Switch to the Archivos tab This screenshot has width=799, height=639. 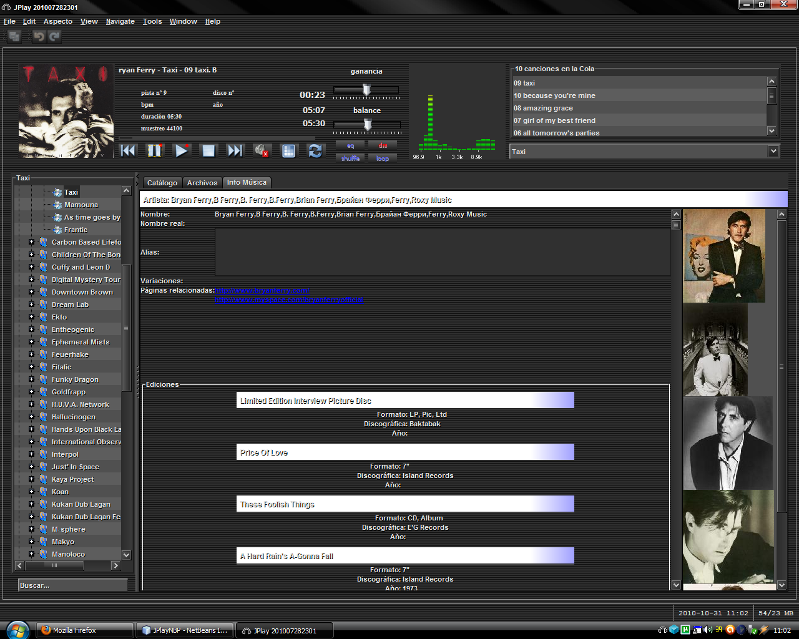point(202,183)
